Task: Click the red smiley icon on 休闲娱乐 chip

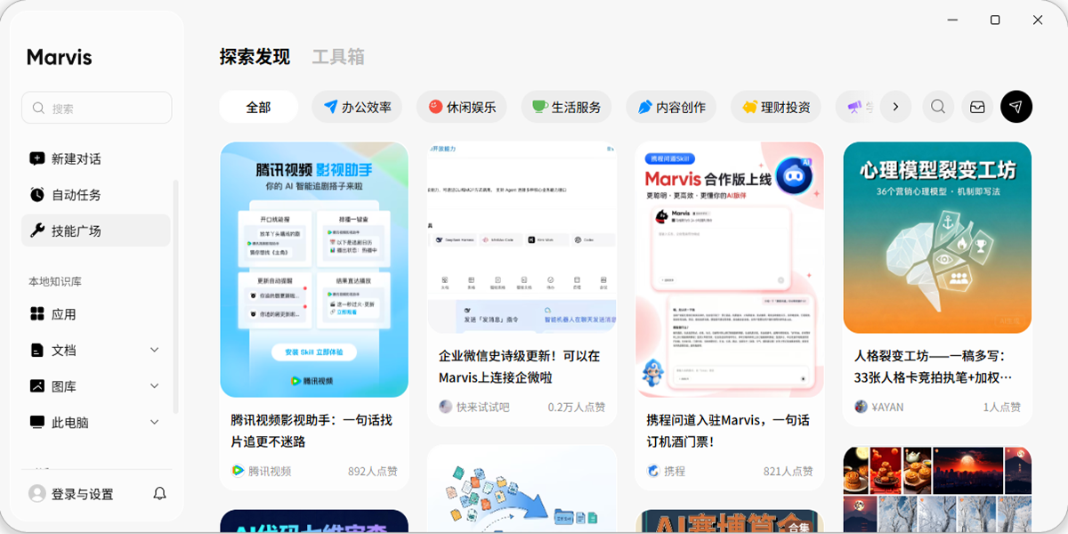Action: [435, 107]
